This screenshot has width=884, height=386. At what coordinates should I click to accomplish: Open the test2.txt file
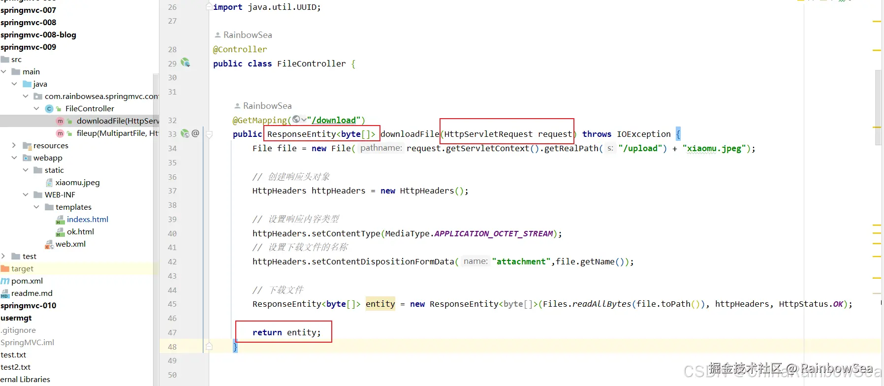(16, 367)
